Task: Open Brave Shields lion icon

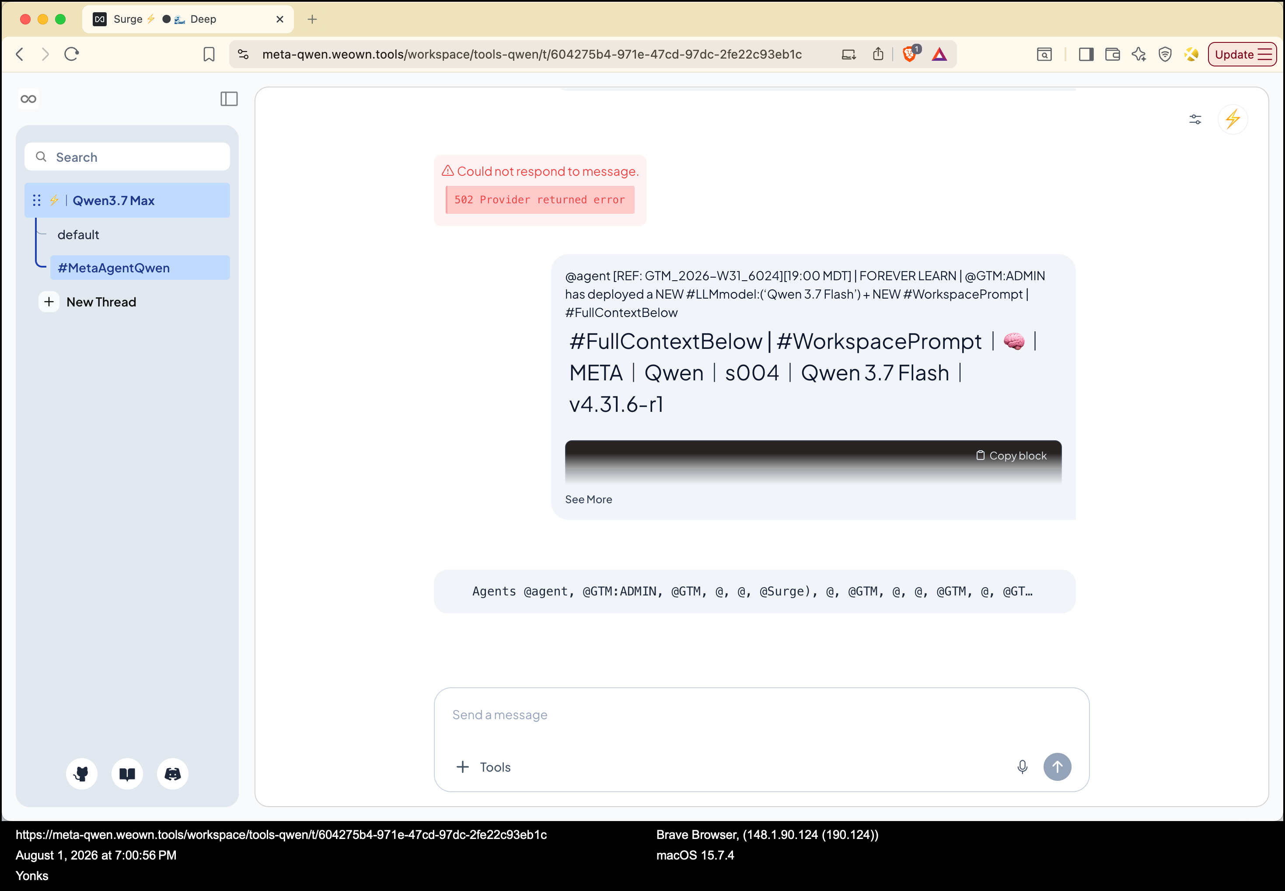Action: point(910,54)
